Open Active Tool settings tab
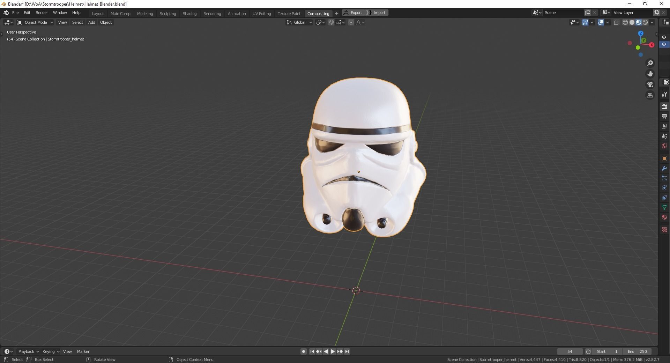670x363 pixels. coord(664,94)
